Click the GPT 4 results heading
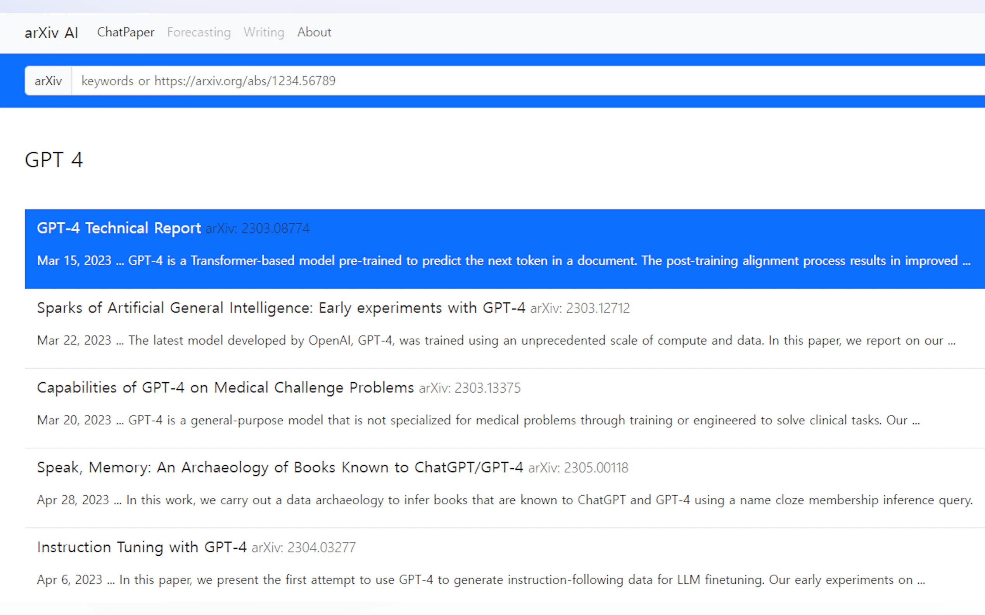The image size is (985, 615). click(54, 160)
